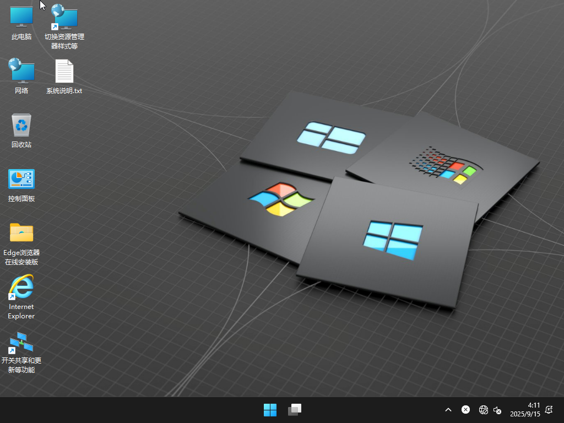Click the 控制面板 label text
Viewport: 564px width, 423px height.
click(x=21, y=198)
